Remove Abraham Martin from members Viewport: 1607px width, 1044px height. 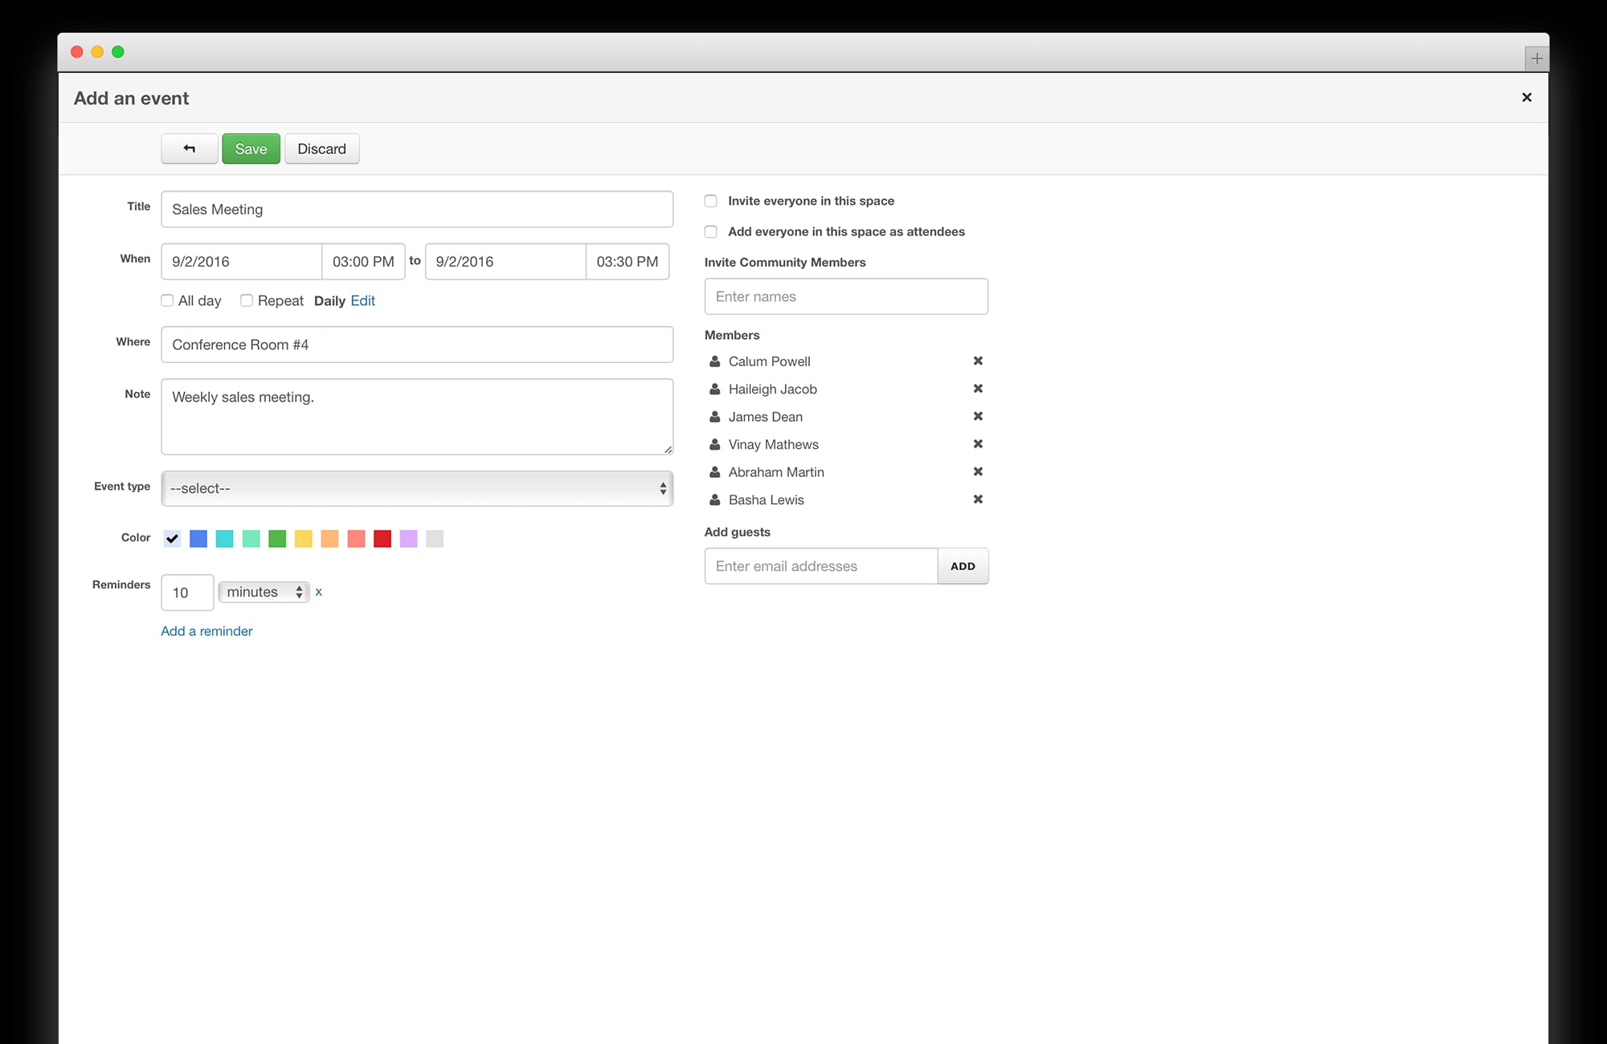(x=978, y=471)
